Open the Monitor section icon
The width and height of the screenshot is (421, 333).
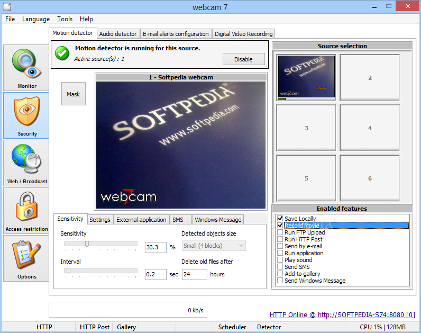point(26,68)
